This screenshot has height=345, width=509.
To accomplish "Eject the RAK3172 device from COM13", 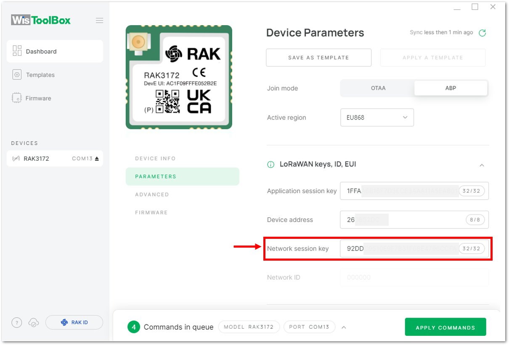I will 97,159.
